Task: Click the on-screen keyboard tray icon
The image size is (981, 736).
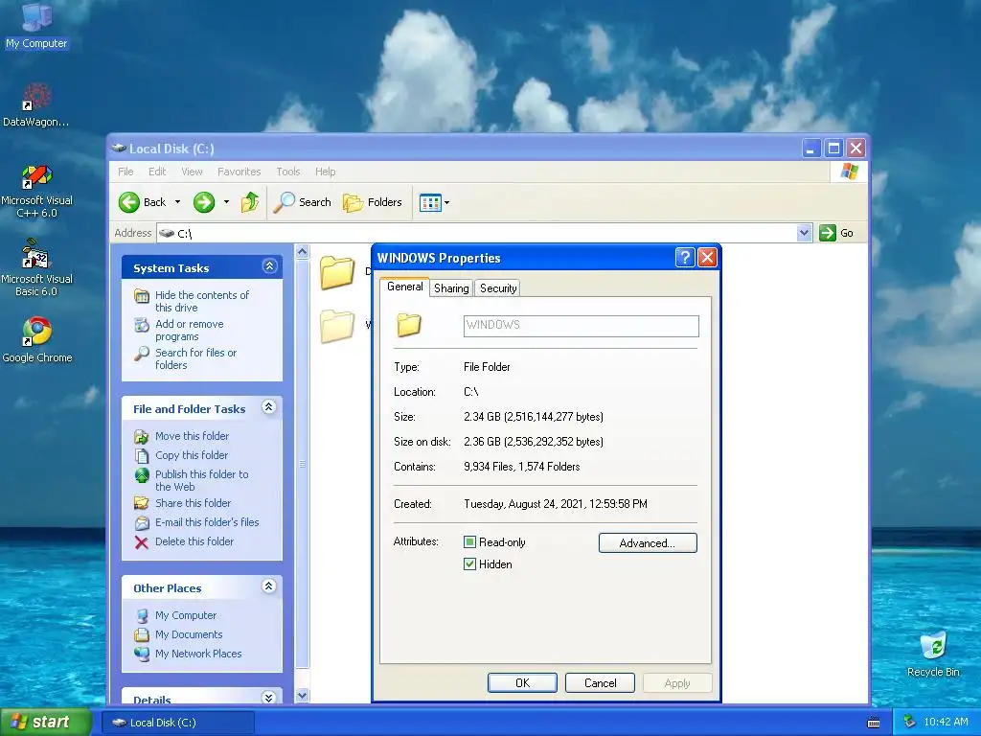Action: pyautogui.click(x=874, y=723)
